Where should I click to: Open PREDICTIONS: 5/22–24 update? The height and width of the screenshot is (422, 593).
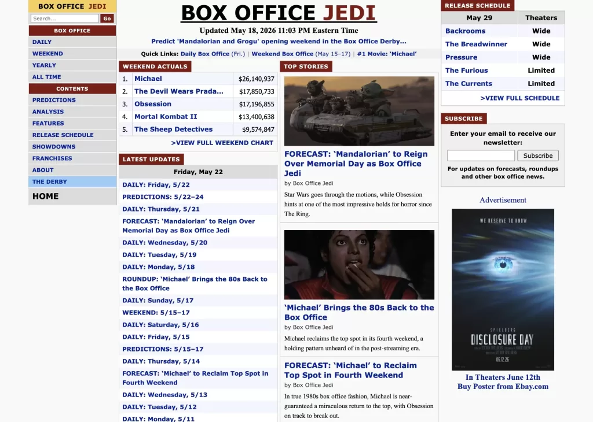pyautogui.click(x=163, y=197)
